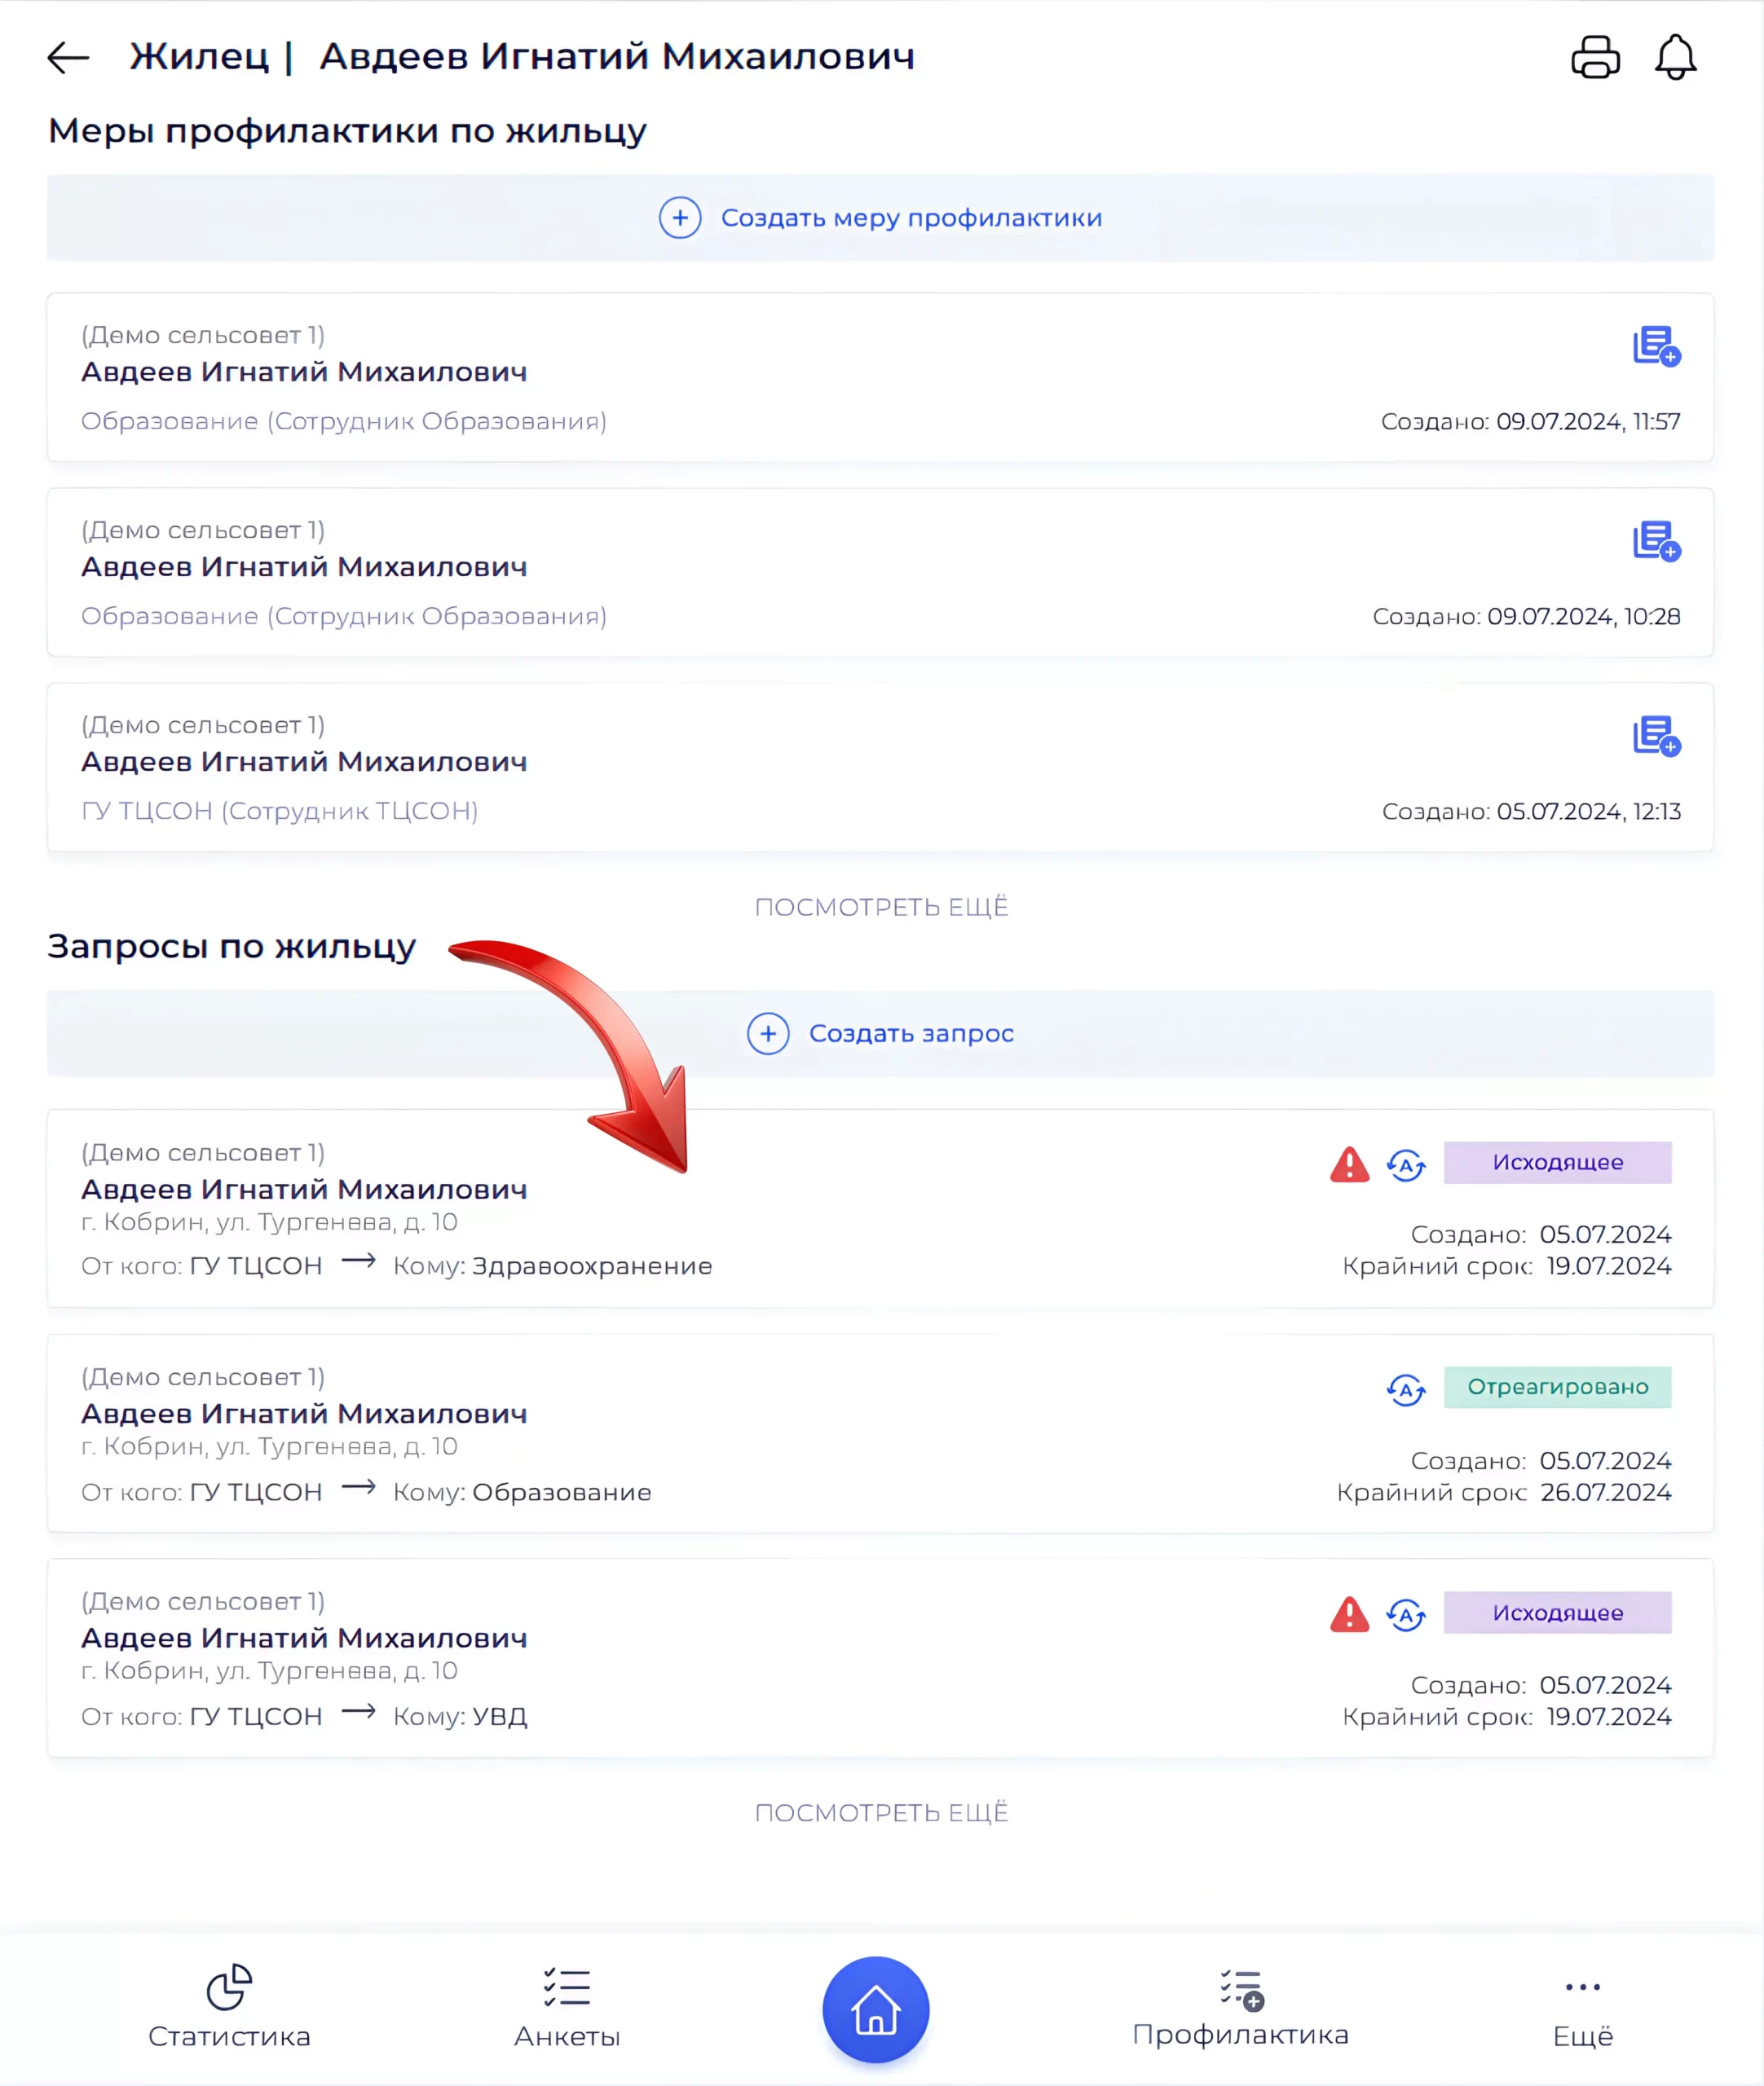Click red warning icon on Здравоохранение request

click(x=1350, y=1164)
